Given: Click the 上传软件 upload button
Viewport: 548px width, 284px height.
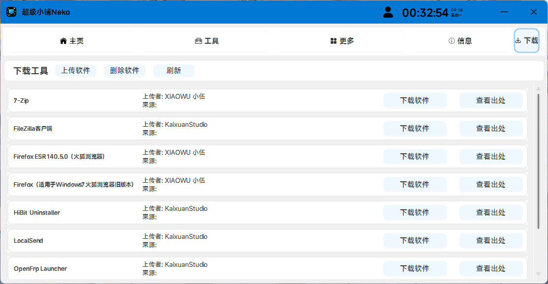Looking at the screenshot, I should (x=76, y=71).
